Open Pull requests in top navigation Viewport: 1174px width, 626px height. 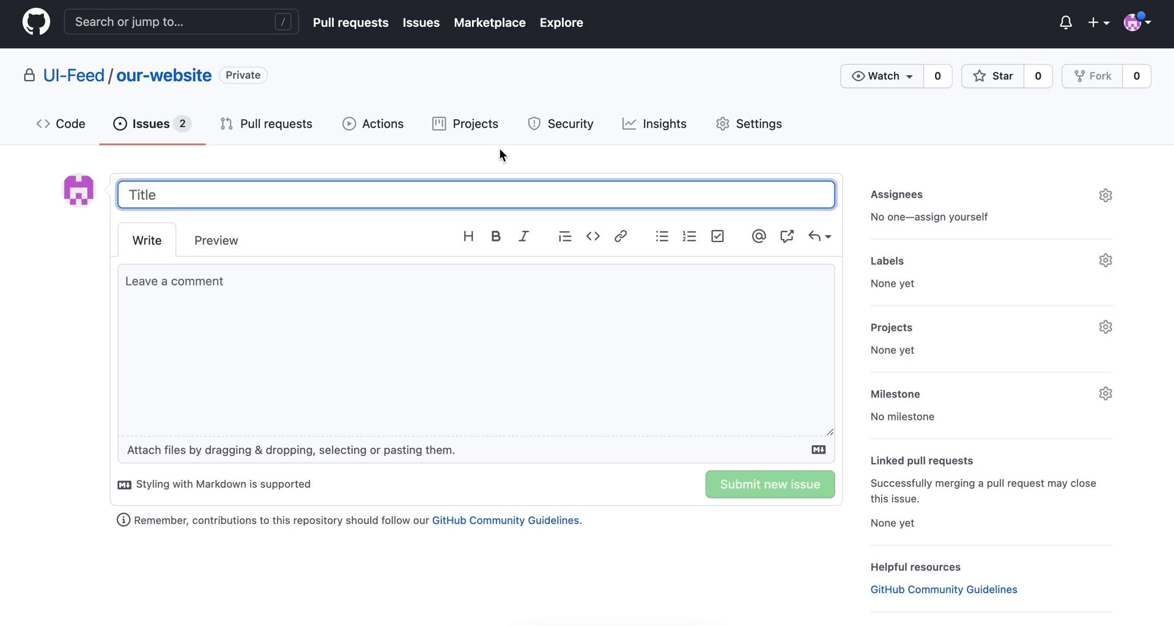[350, 23]
